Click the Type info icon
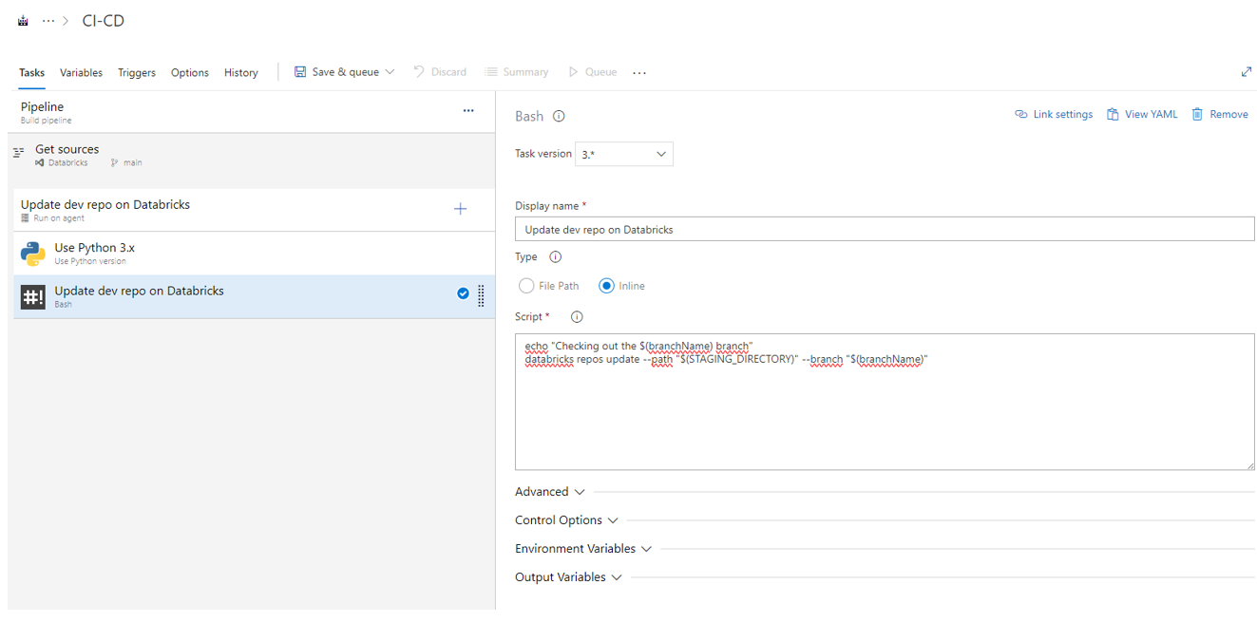Viewport: 1257px width, 622px height. 556,257
